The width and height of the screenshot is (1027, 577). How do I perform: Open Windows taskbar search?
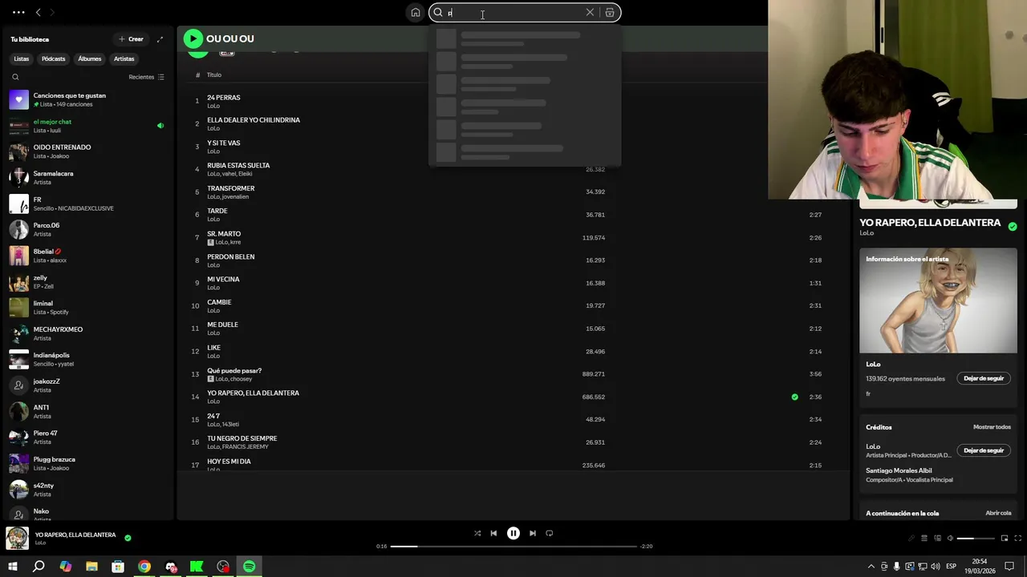39,567
